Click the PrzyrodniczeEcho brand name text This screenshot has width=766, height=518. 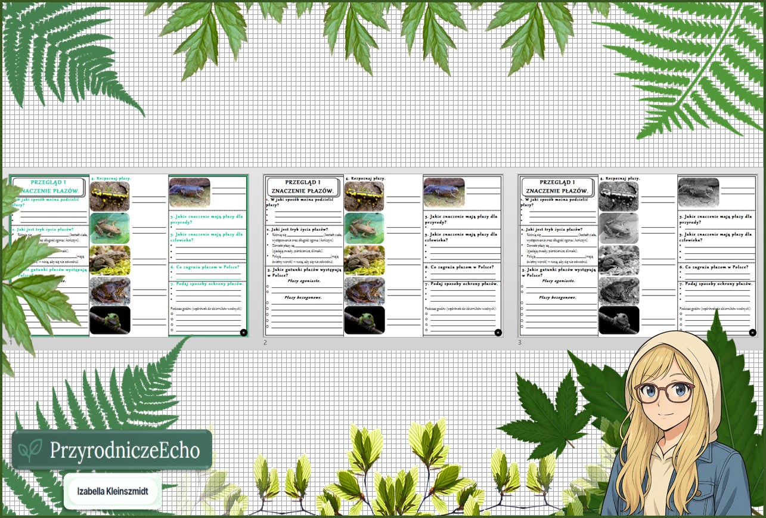point(125,451)
